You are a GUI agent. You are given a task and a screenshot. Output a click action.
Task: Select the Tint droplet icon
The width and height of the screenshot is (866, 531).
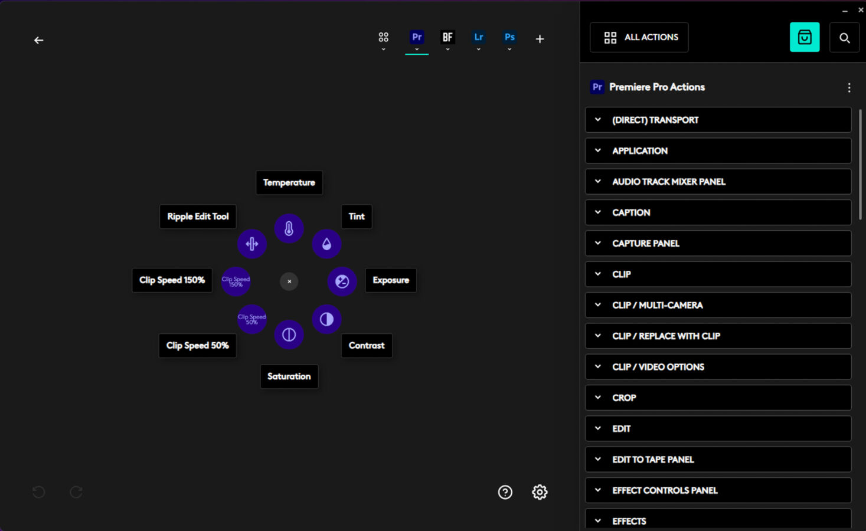point(326,244)
